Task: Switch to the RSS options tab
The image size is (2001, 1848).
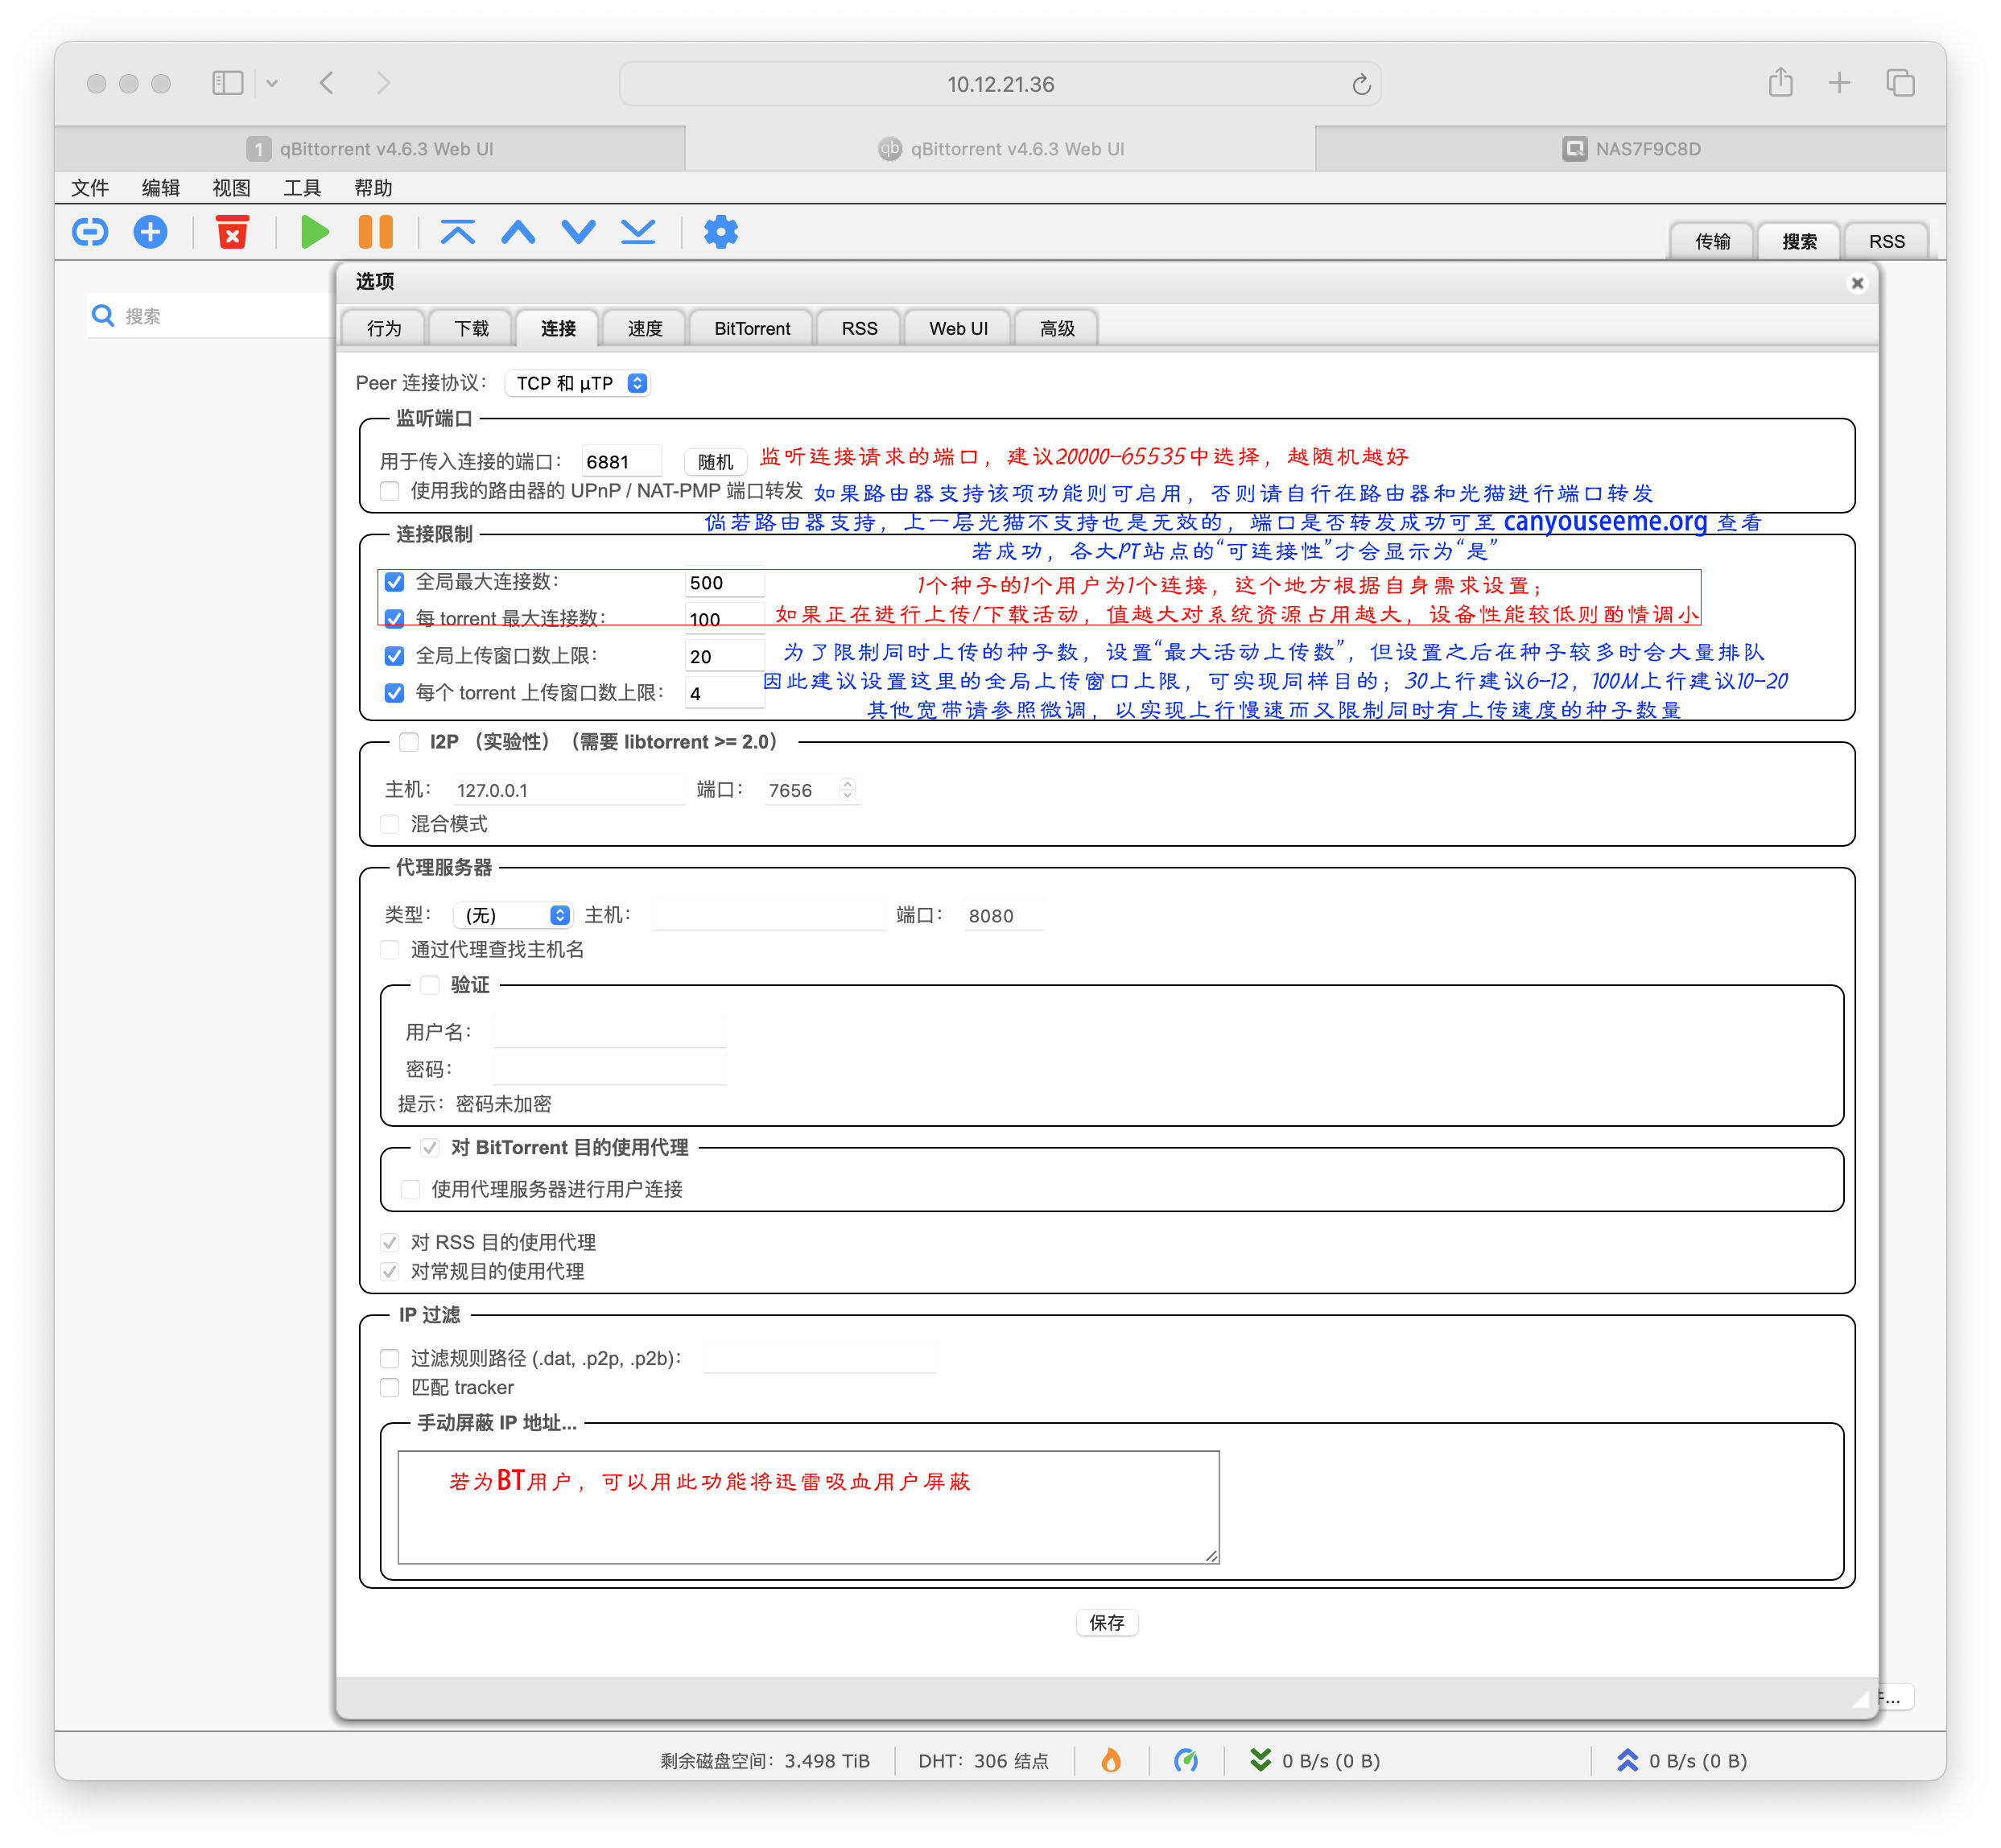Action: [859, 329]
